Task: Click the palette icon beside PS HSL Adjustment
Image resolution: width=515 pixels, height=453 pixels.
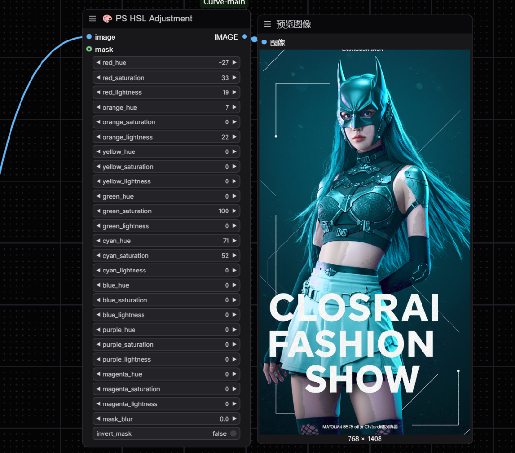Action: [107, 19]
